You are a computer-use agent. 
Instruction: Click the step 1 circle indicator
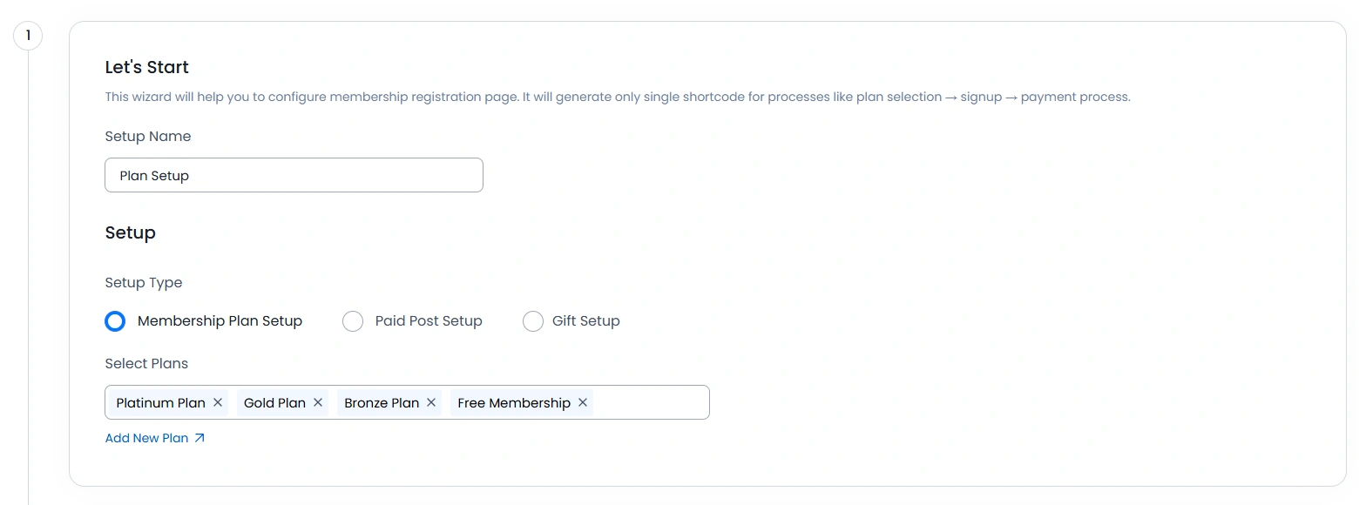coord(28,36)
